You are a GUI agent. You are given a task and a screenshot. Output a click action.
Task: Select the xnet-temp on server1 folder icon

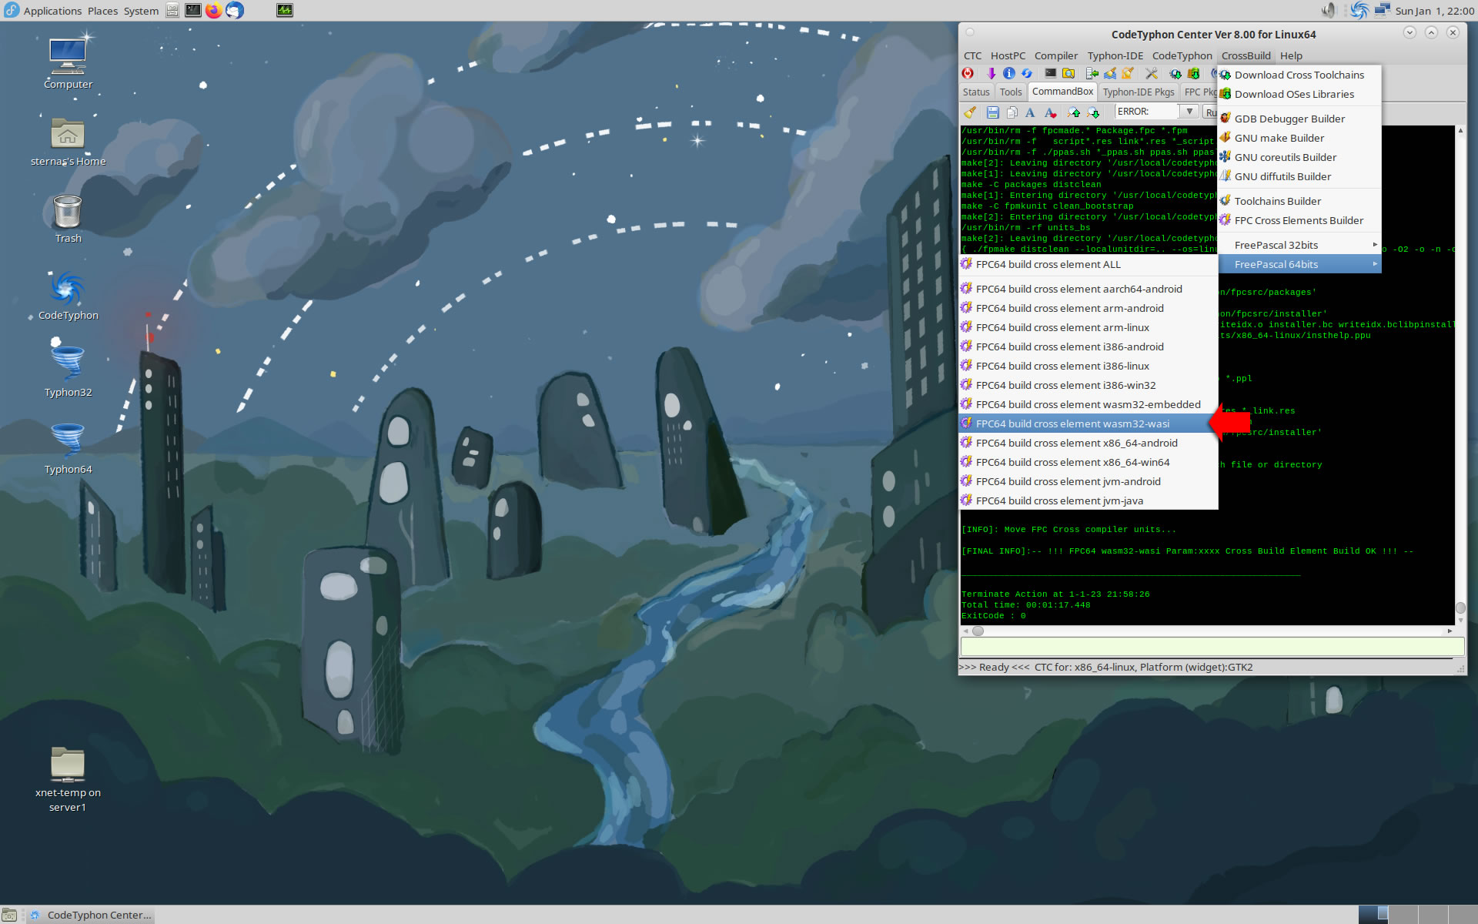click(x=68, y=779)
